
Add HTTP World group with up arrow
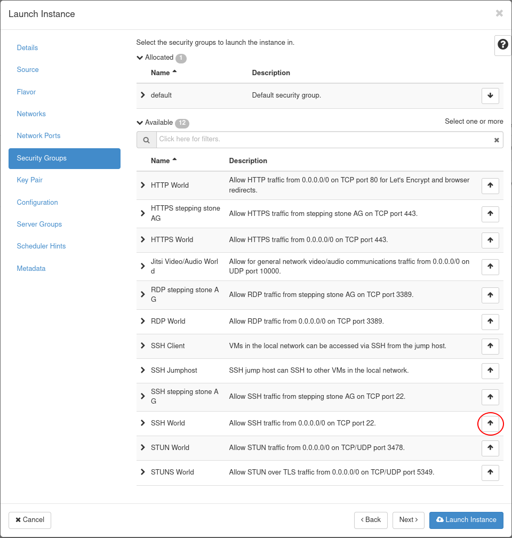[x=490, y=186]
